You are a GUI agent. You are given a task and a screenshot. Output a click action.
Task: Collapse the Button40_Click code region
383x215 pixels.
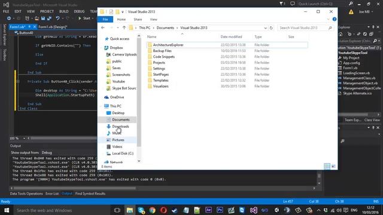[x=18, y=81]
